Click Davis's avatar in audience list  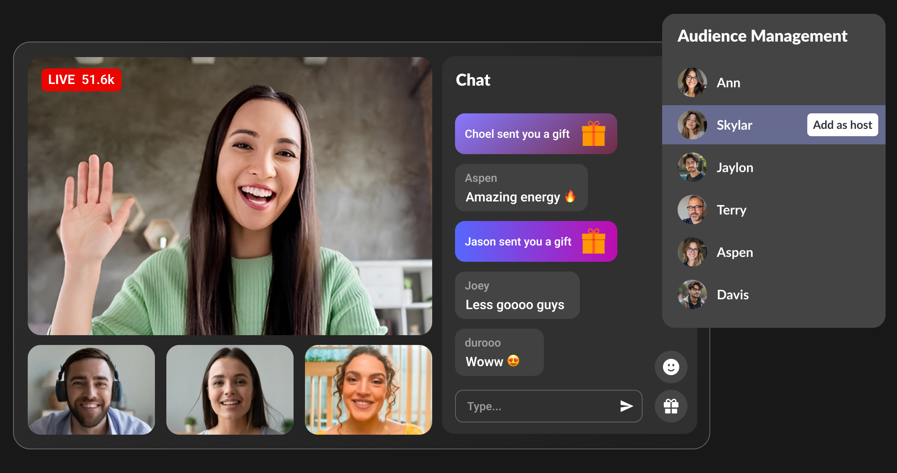pyautogui.click(x=692, y=294)
